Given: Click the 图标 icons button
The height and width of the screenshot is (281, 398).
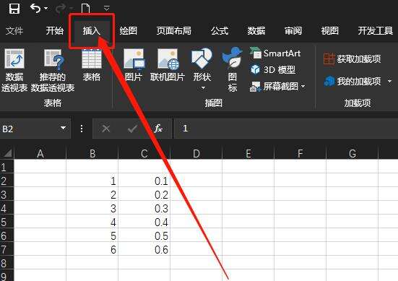Looking at the screenshot, I should pyautogui.click(x=233, y=69).
